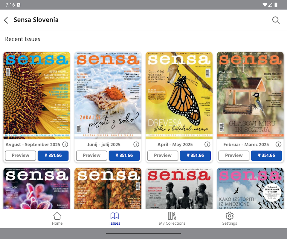The height and width of the screenshot is (239, 287).
Task: Preview the April - May 2025 issue
Action: (x=163, y=156)
